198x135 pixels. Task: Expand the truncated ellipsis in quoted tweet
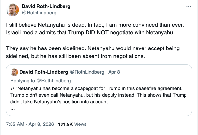[12, 109]
